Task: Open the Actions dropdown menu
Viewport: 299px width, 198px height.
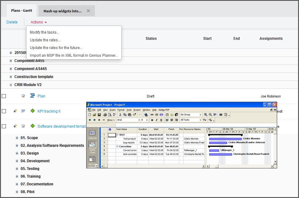Action: point(38,22)
